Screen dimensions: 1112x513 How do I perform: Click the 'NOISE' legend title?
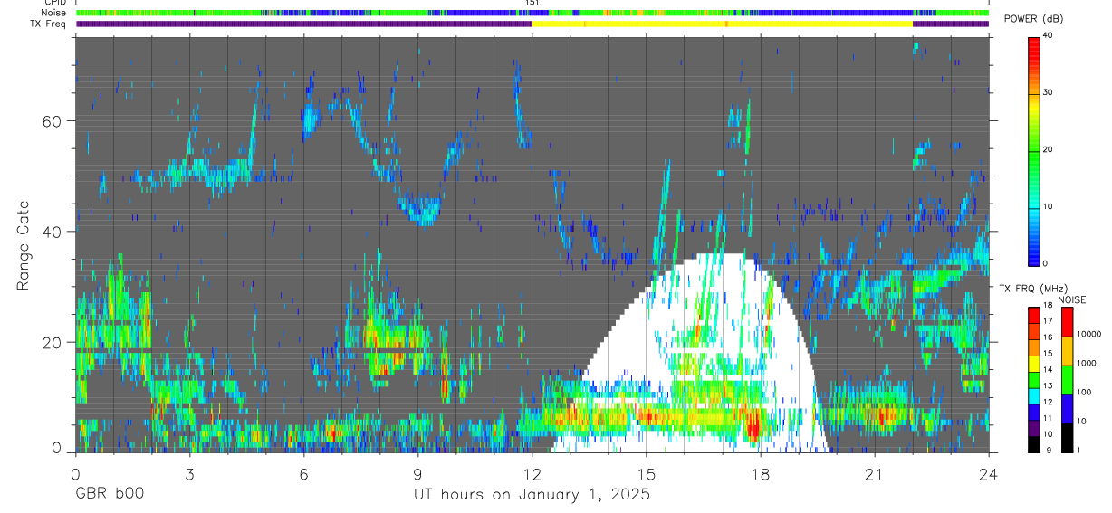1072,299
